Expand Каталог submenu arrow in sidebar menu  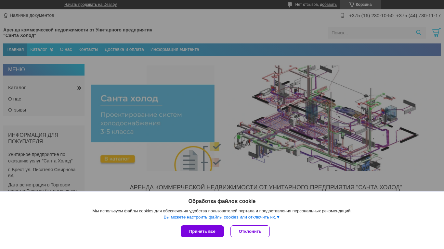point(79,88)
